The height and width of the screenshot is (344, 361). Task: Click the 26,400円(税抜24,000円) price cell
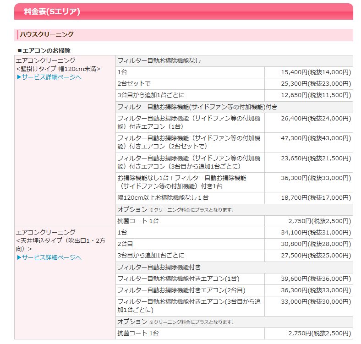[316, 118]
